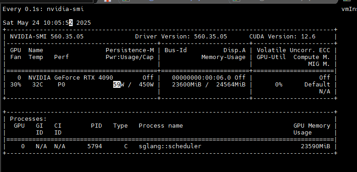The width and height of the screenshot is (357, 172).
Task: Click the 'GPU-Util' column label
Action: 271,57
